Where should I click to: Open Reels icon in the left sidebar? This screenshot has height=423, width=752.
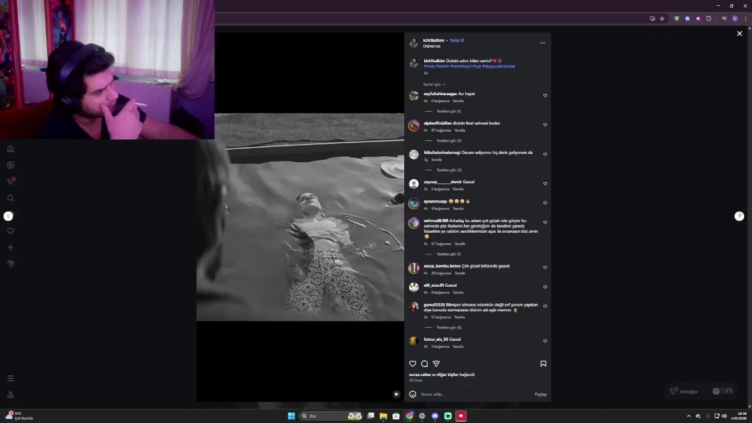coord(10,165)
